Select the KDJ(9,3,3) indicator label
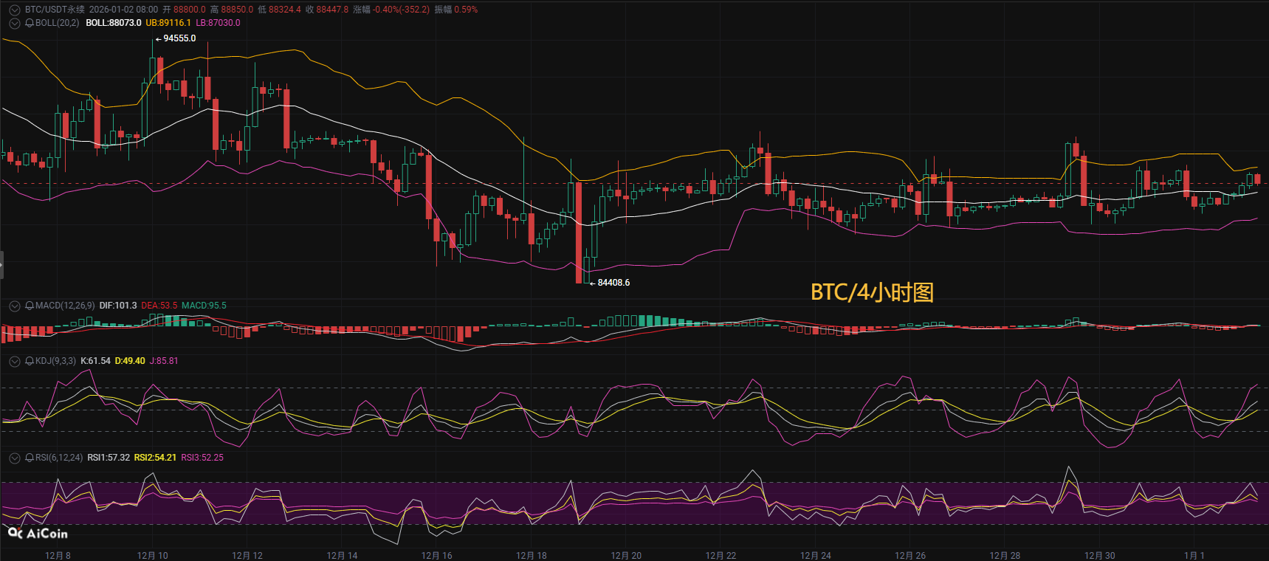Image resolution: width=1269 pixels, height=561 pixels. (55, 361)
